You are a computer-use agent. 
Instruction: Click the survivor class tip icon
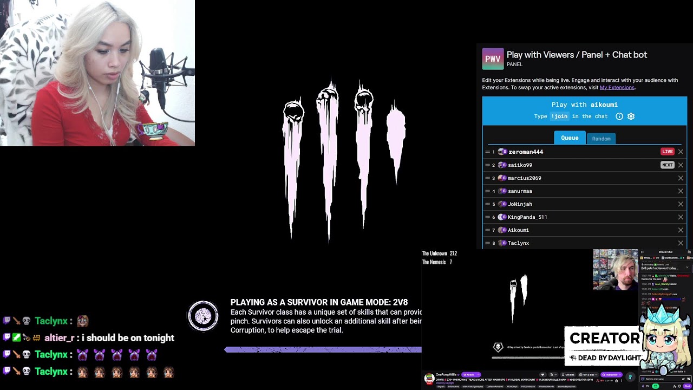[x=203, y=316]
